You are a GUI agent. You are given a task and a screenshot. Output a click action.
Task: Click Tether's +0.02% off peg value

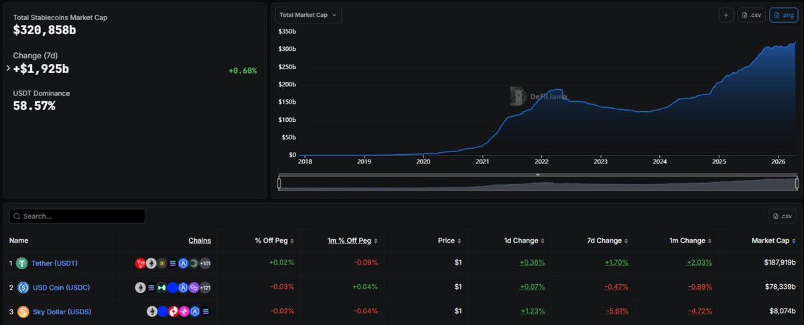(x=282, y=263)
